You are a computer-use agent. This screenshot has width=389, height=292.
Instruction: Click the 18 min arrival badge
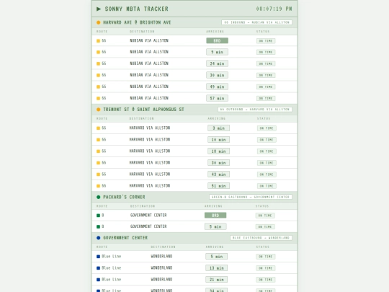click(x=218, y=151)
